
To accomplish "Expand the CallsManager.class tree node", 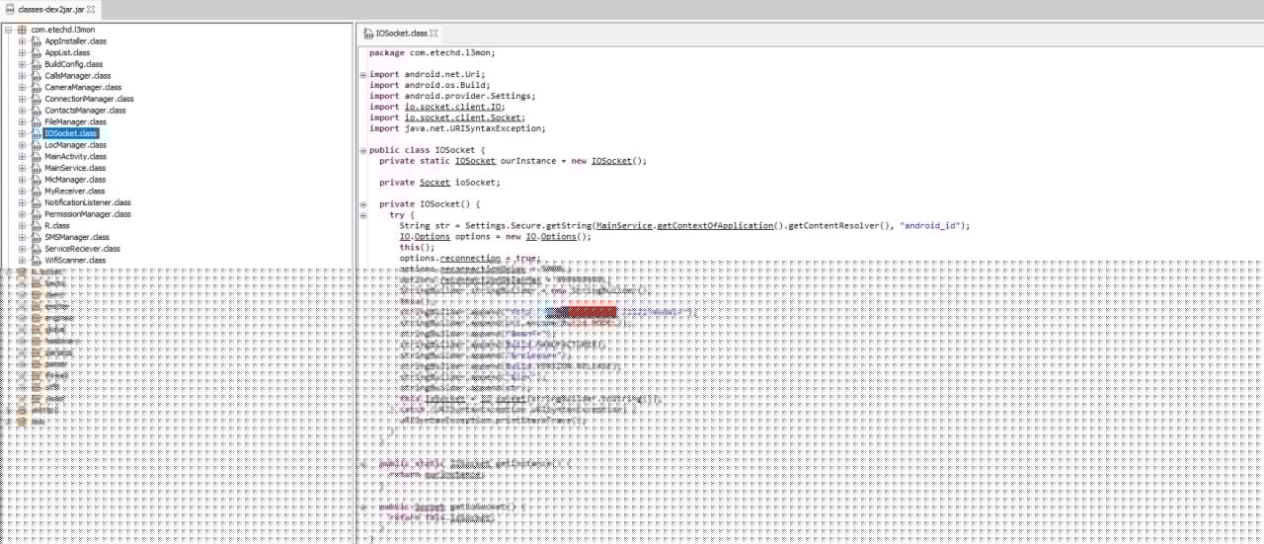I will point(22,76).
